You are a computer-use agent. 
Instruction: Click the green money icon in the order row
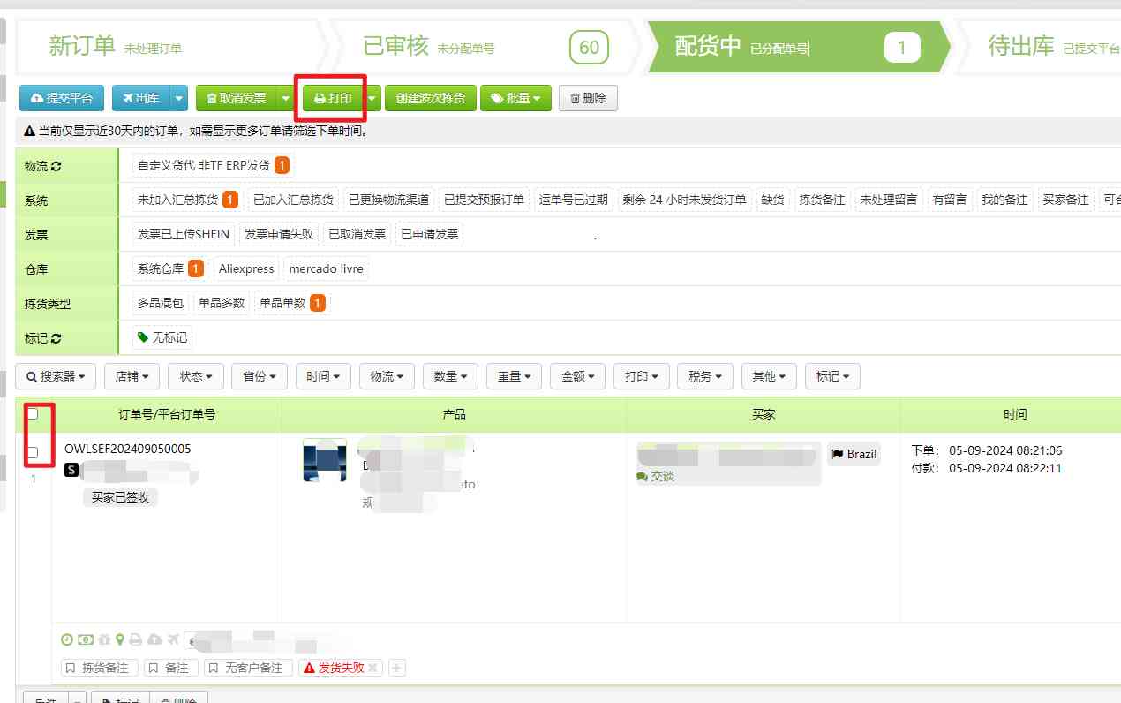coord(86,639)
